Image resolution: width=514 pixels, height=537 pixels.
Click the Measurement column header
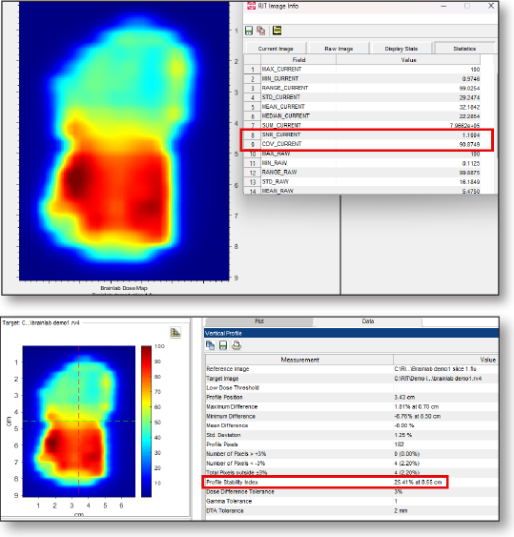click(x=299, y=360)
